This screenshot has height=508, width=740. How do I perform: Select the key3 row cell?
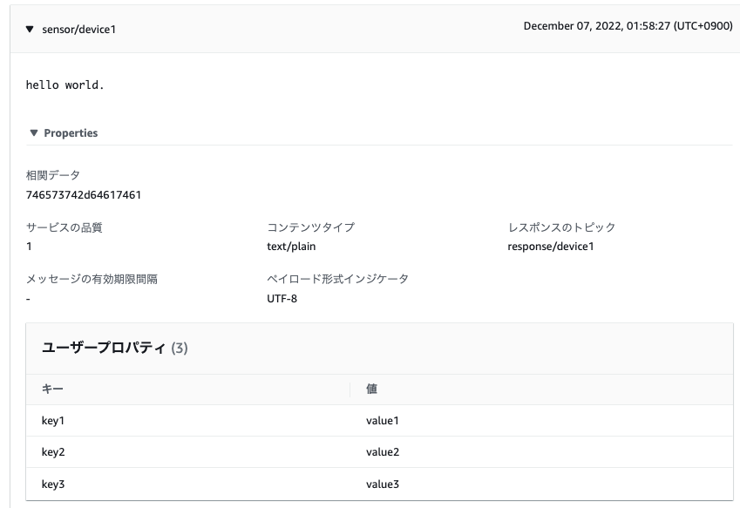coord(53,484)
